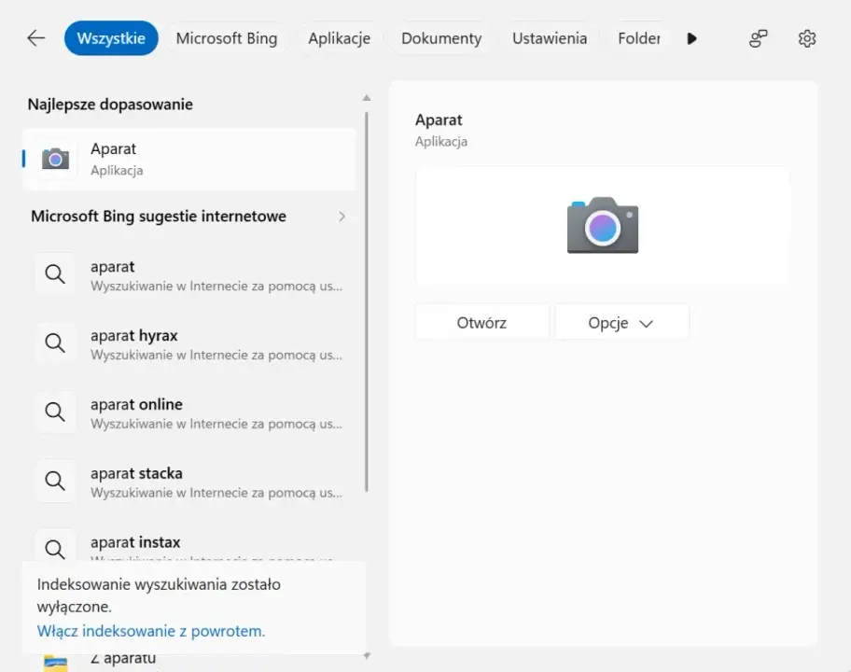Select the 'aparat instax' web suggestion

190,540
